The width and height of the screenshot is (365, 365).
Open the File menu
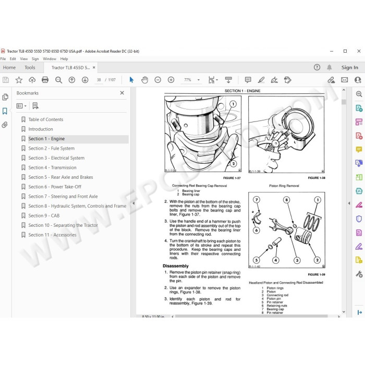3,59
